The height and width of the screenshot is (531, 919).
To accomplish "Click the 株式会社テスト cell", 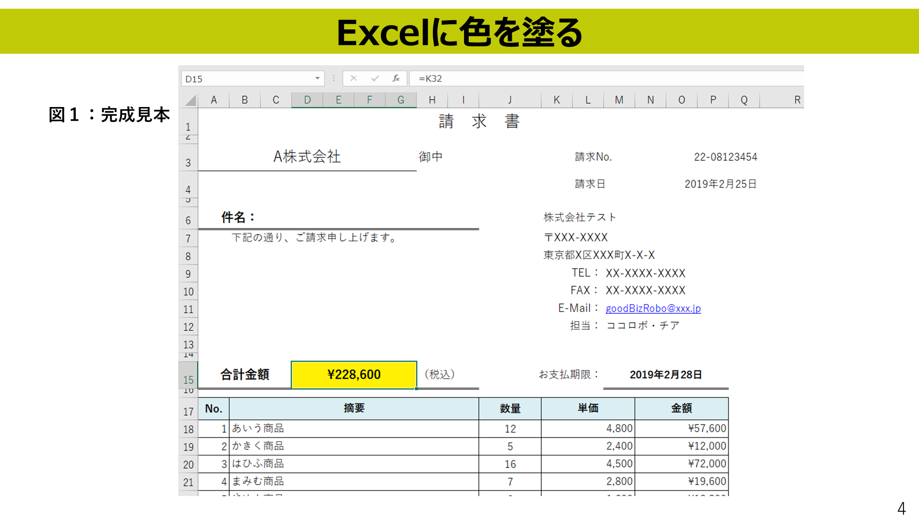I will pos(580,217).
